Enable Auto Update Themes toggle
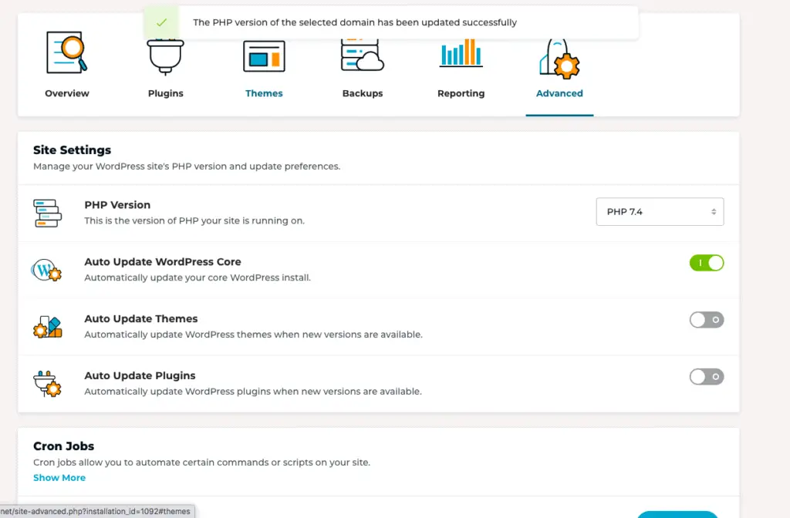Screen dimensions: 790x518 (x=707, y=320)
